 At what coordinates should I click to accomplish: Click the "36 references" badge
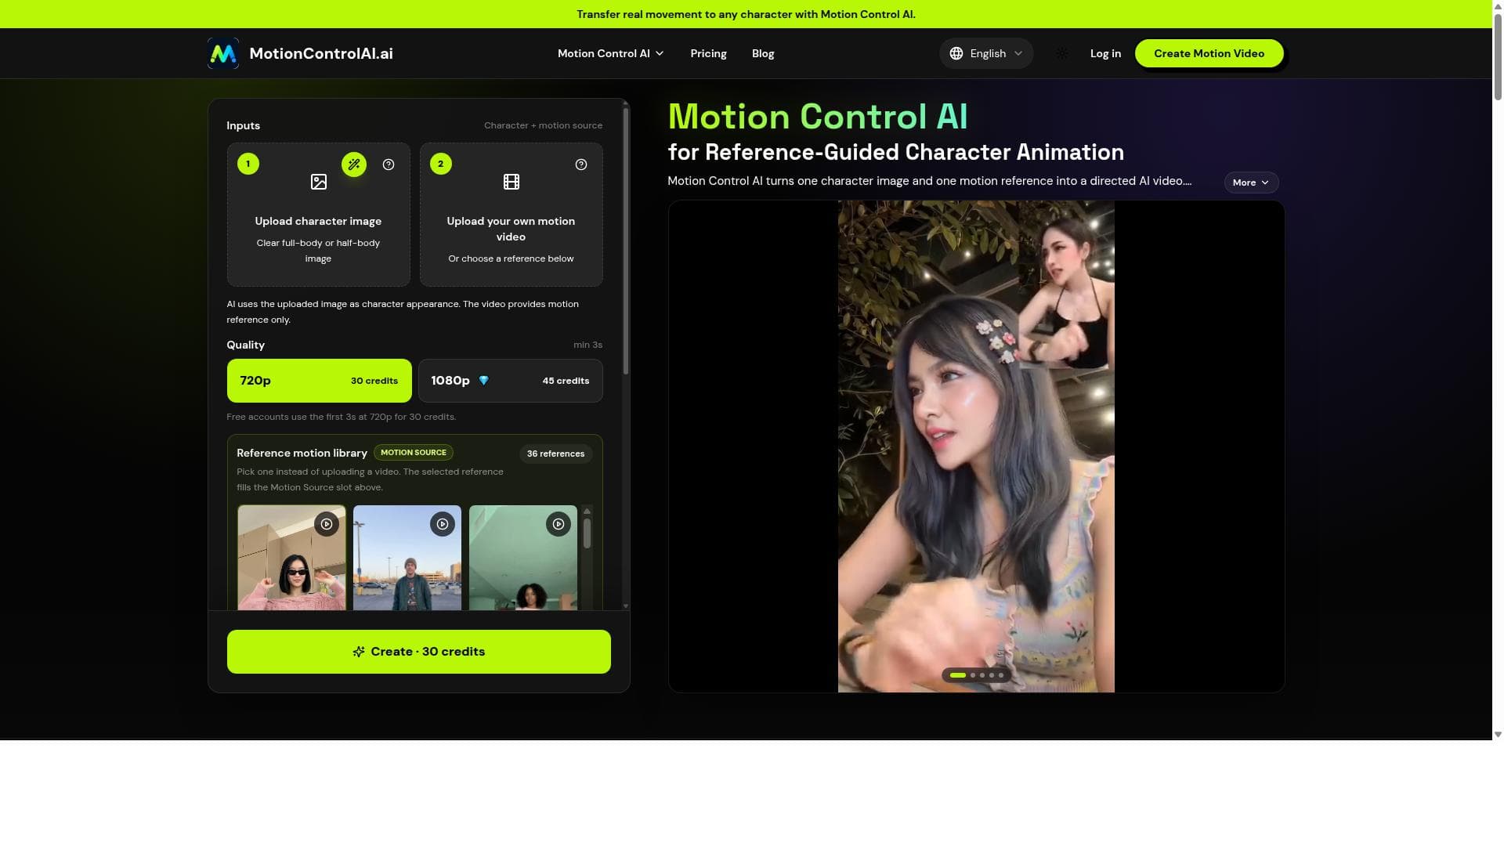tap(555, 454)
